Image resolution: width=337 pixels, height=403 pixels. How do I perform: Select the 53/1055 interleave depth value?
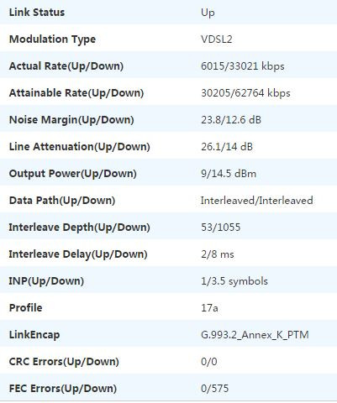[221, 228]
